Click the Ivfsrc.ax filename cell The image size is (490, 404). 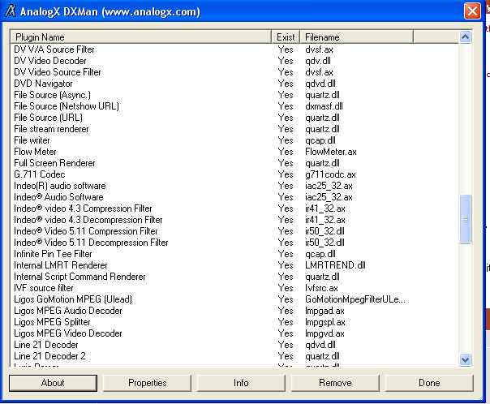tap(321, 288)
